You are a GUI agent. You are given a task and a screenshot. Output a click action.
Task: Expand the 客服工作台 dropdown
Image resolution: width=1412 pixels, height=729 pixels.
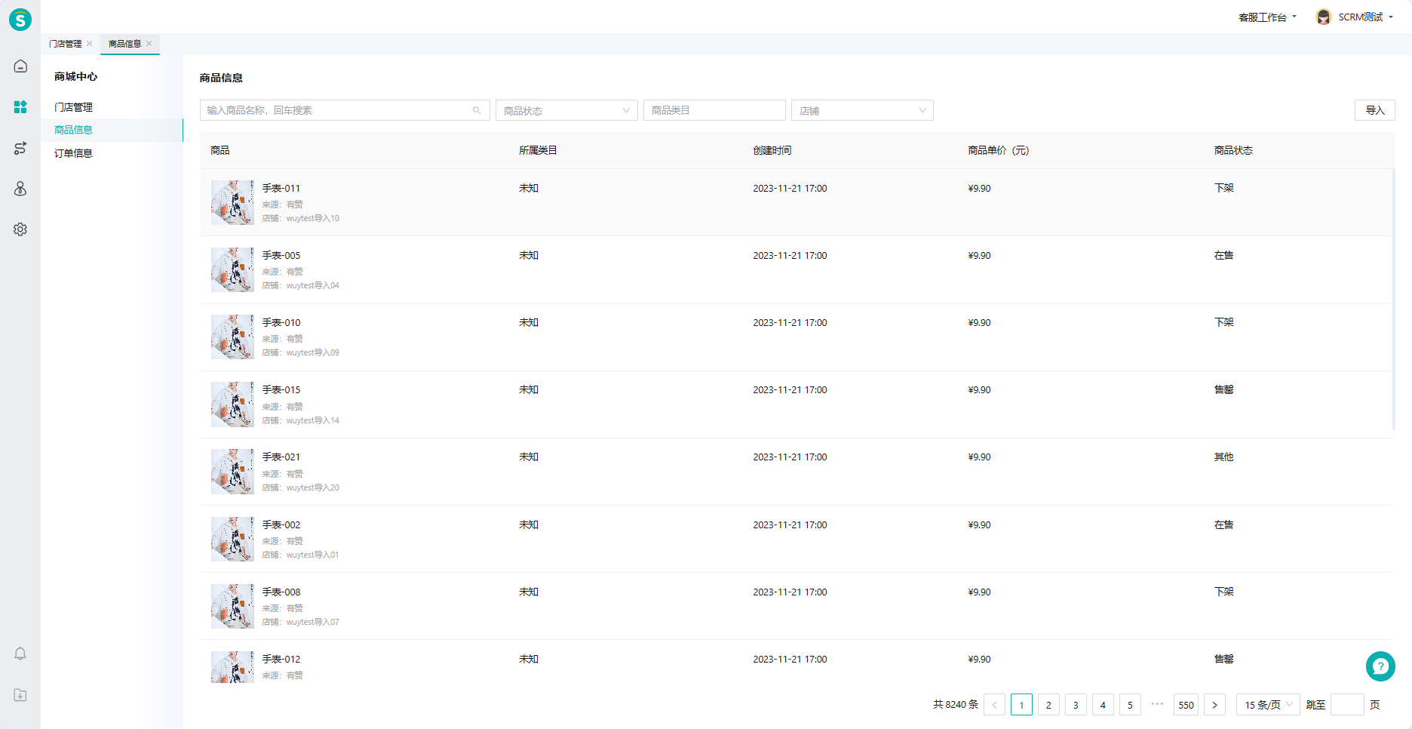coord(1267,17)
